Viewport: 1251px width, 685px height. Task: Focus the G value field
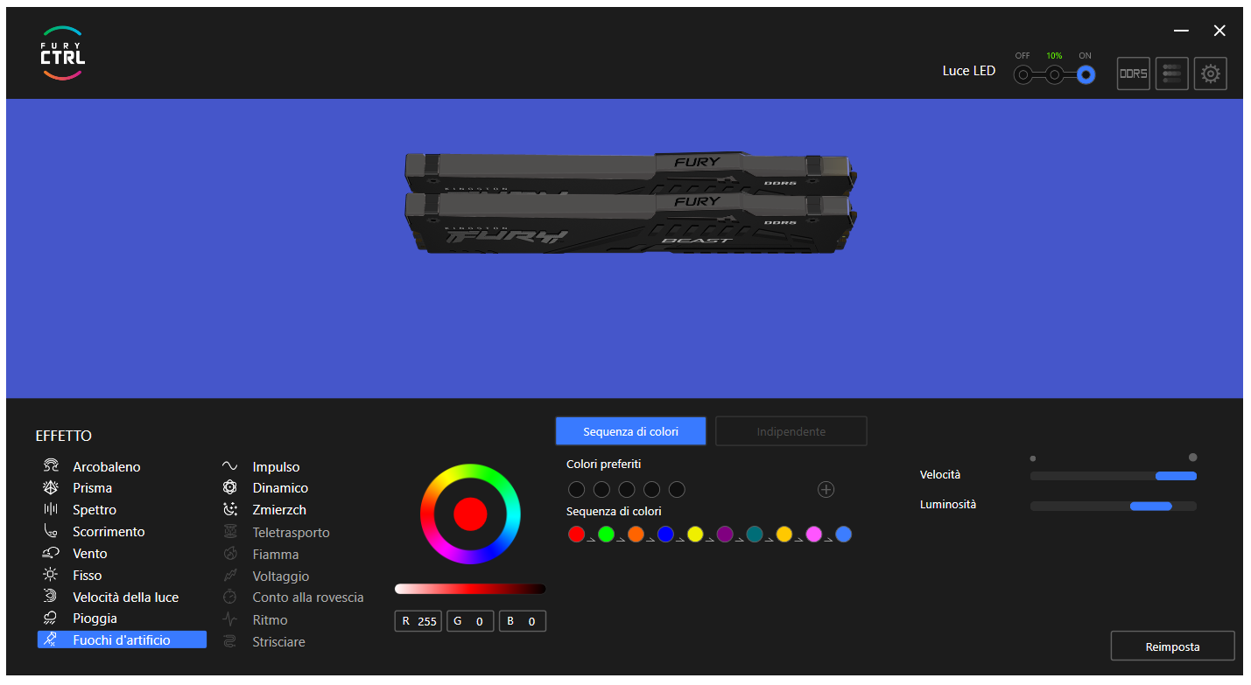click(471, 621)
